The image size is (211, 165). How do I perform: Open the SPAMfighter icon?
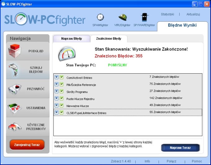[100, 17]
